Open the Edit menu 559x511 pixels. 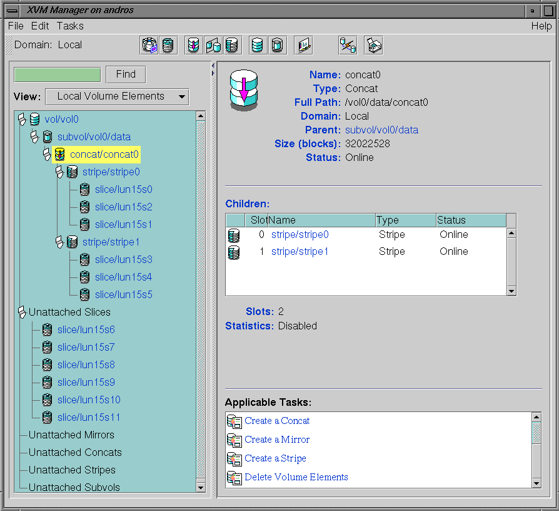(40, 26)
